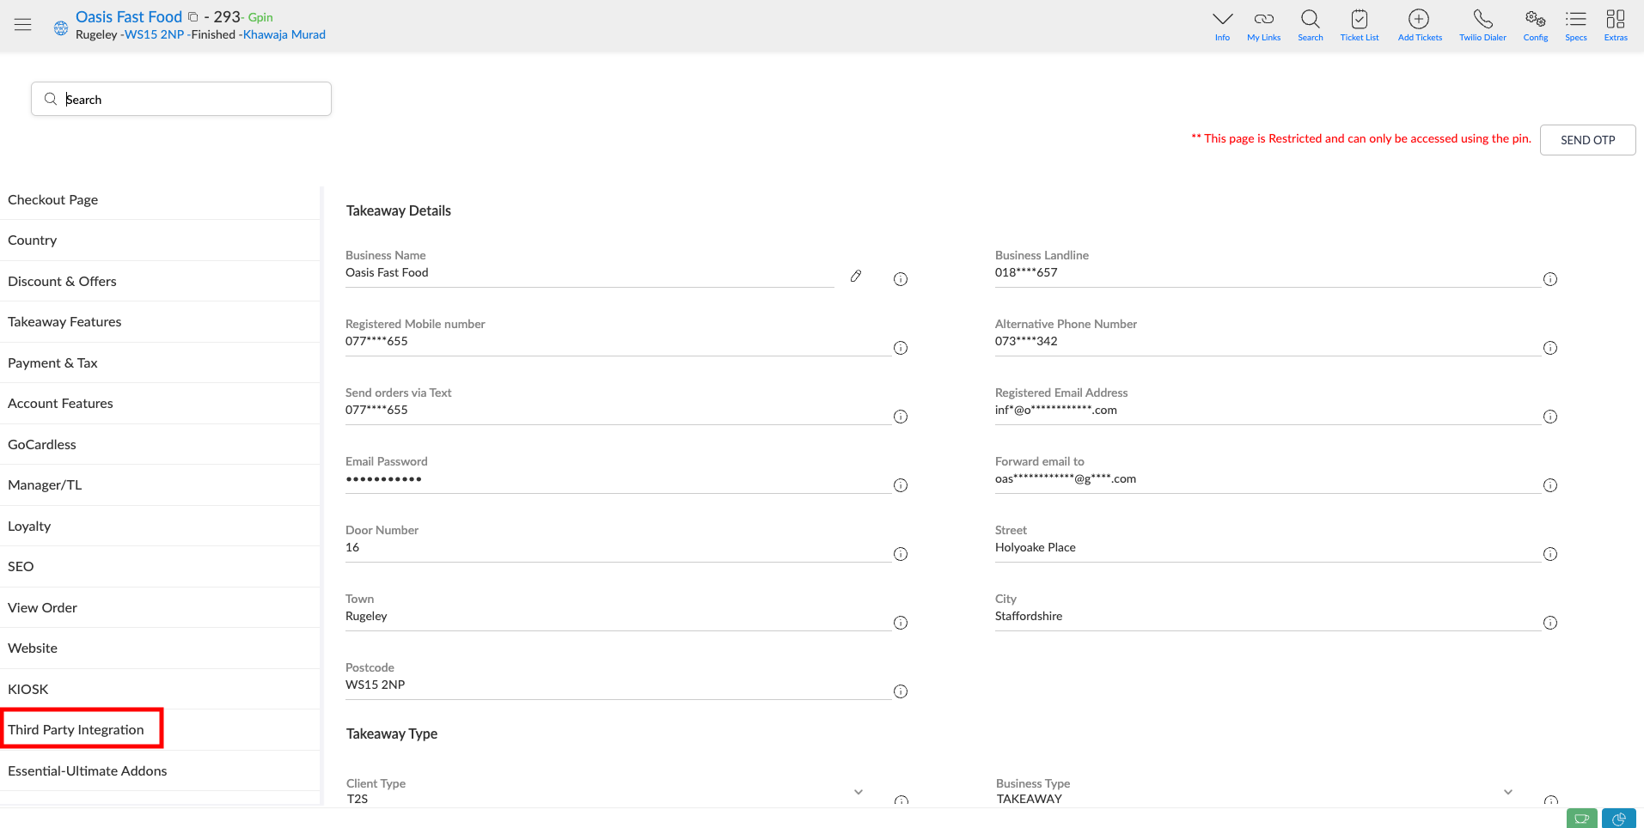Click the Door Number field
1644x828 pixels.
(x=618, y=548)
